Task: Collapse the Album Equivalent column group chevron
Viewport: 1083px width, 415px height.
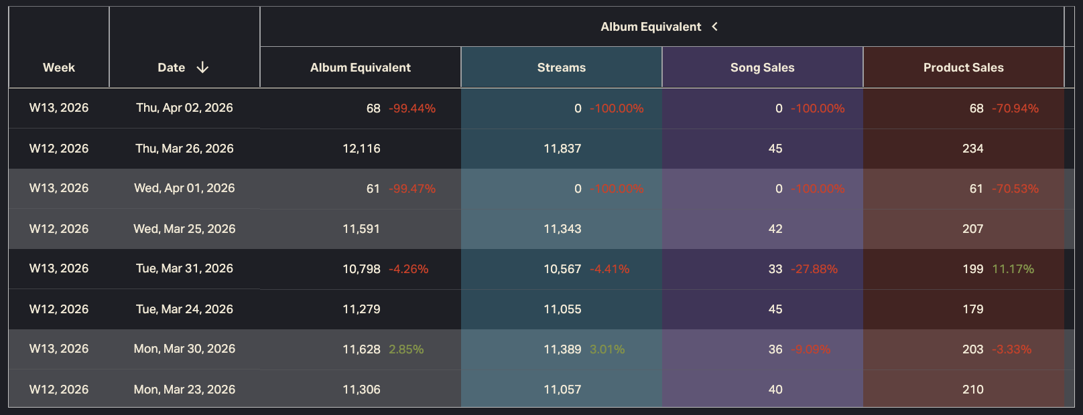Action: pyautogui.click(x=714, y=27)
